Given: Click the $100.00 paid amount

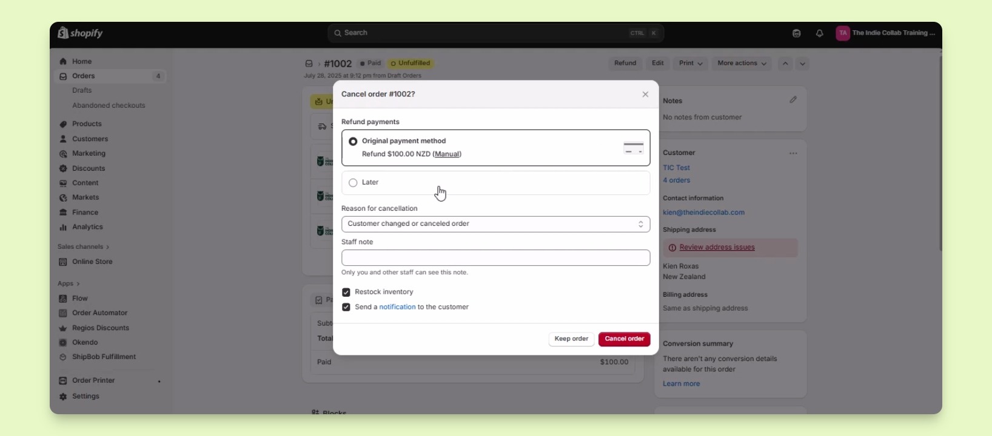Looking at the screenshot, I should 614,362.
